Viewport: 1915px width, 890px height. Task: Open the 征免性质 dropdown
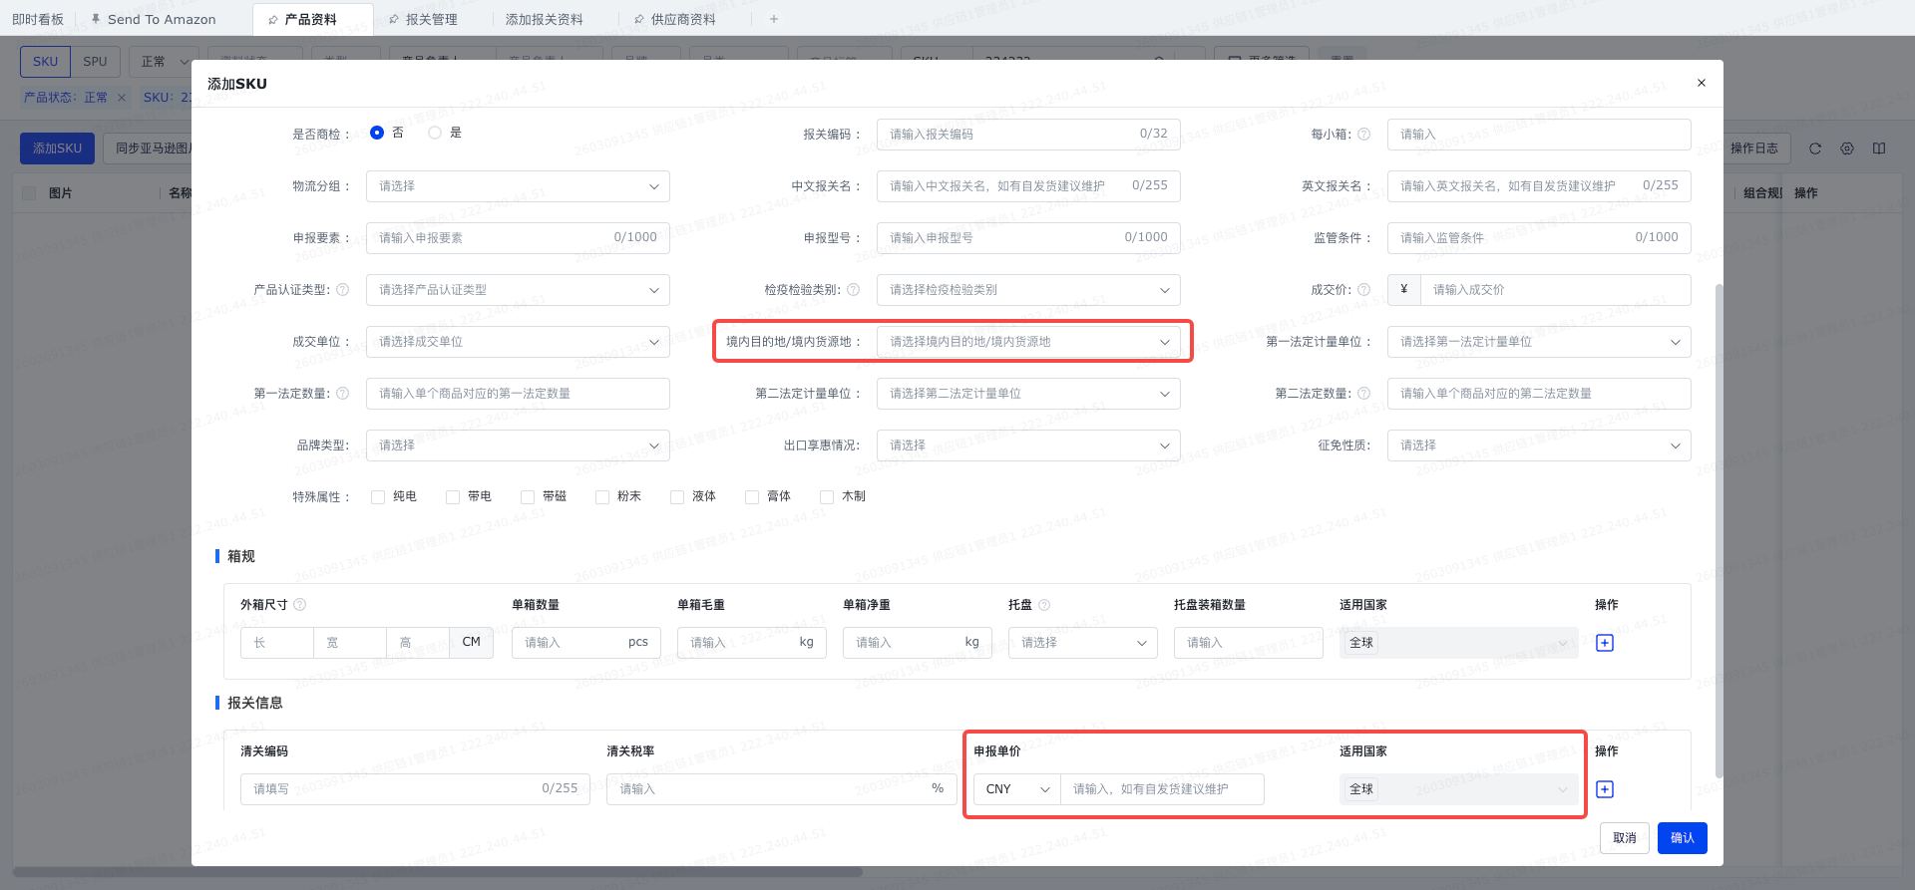coord(1539,445)
